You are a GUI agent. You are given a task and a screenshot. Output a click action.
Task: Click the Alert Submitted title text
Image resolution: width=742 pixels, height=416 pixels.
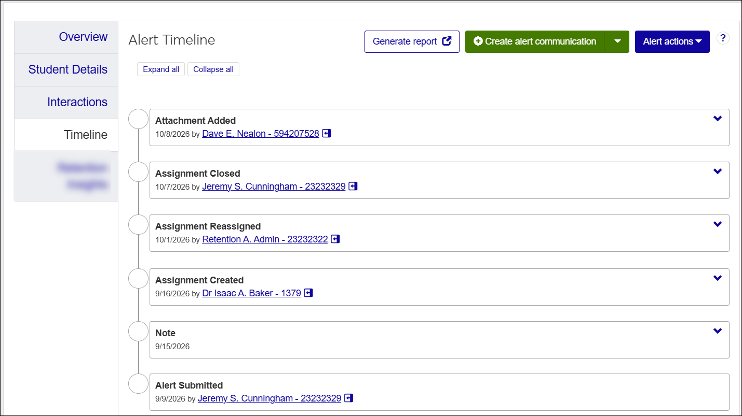189,385
